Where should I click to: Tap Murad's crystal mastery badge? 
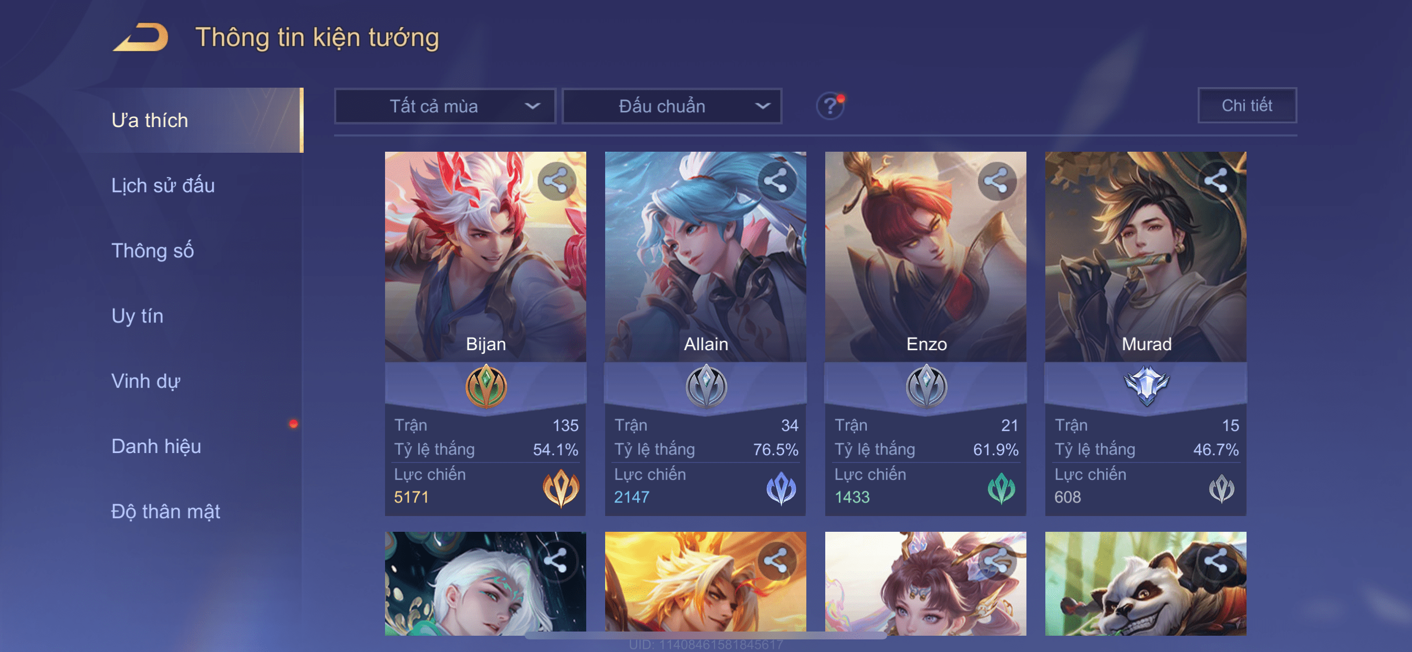click(x=1146, y=386)
